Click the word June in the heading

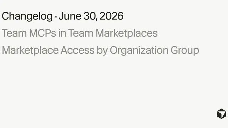coord(70,16)
